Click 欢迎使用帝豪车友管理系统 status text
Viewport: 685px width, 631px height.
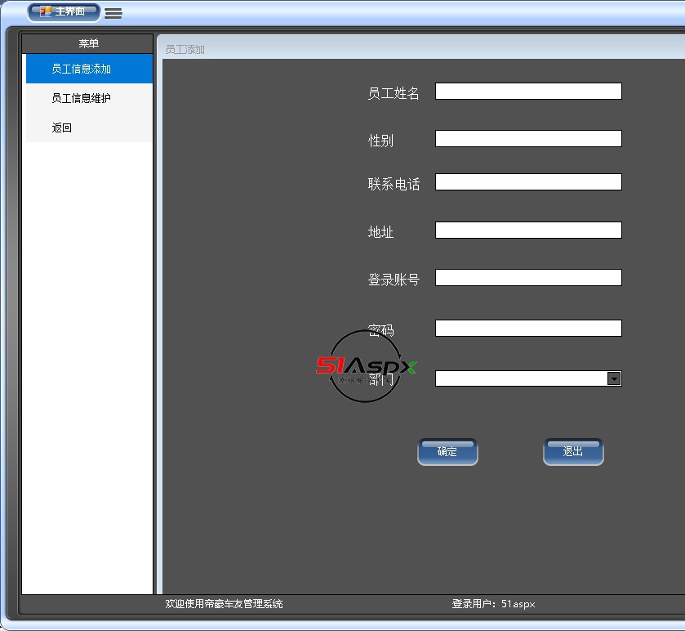tap(224, 603)
